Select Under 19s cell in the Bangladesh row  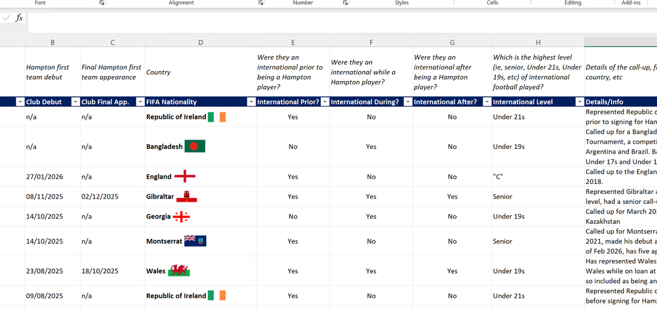[538, 147]
